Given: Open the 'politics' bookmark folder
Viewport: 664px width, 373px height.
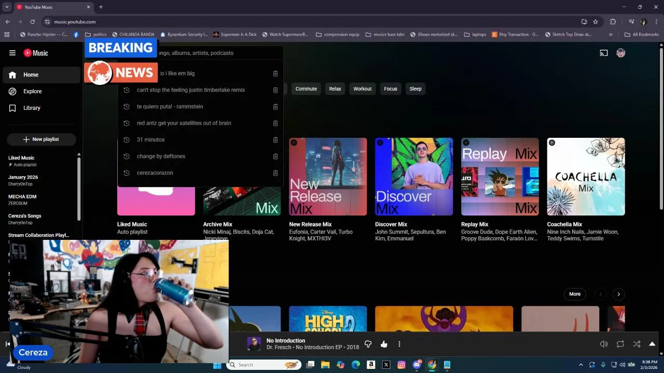Looking at the screenshot, I should pos(95,35).
